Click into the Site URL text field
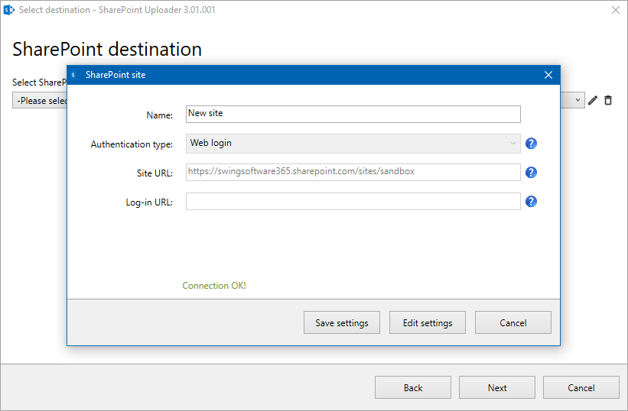The height and width of the screenshot is (411, 628). (353, 172)
